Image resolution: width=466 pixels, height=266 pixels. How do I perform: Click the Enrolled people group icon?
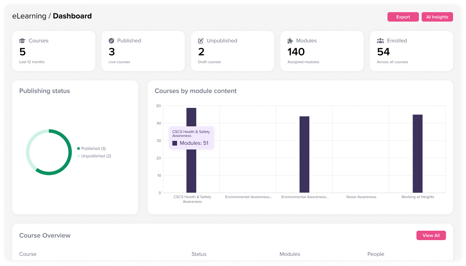380,41
